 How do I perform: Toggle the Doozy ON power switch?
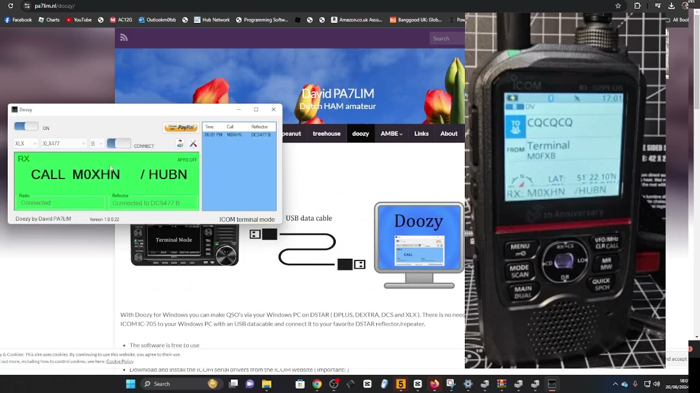click(x=26, y=127)
